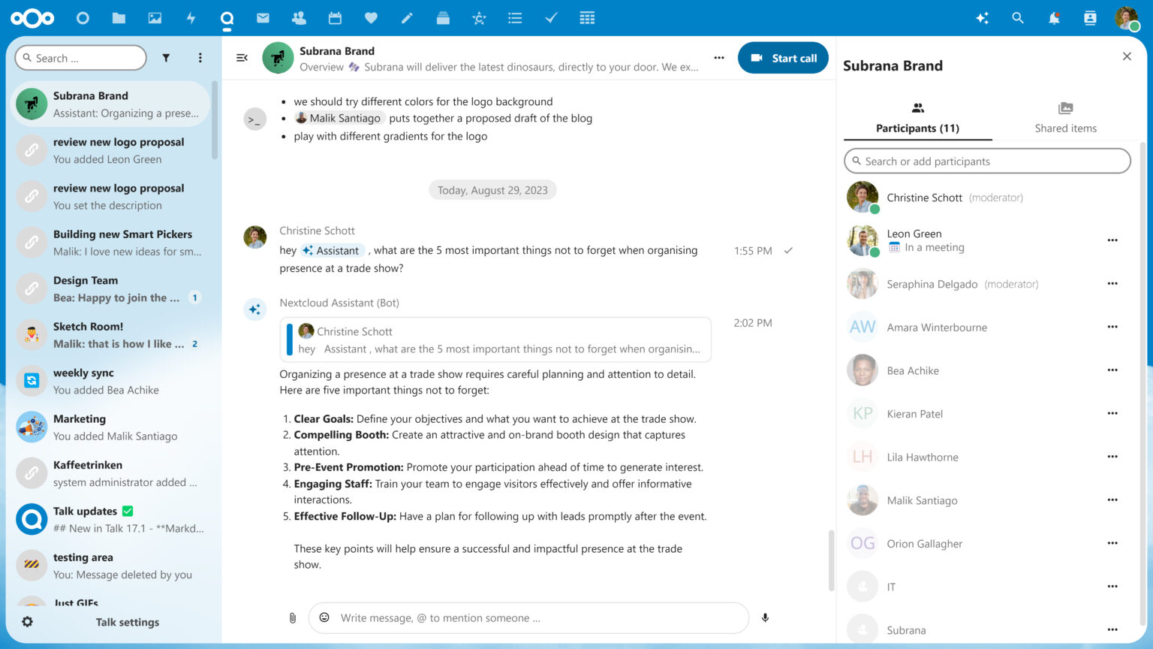Start voice recording with the microphone icon

pos(765,617)
